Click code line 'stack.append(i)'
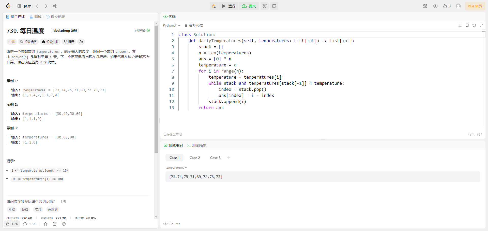Image resolution: width=488 pixels, height=231 pixels. pos(227,101)
